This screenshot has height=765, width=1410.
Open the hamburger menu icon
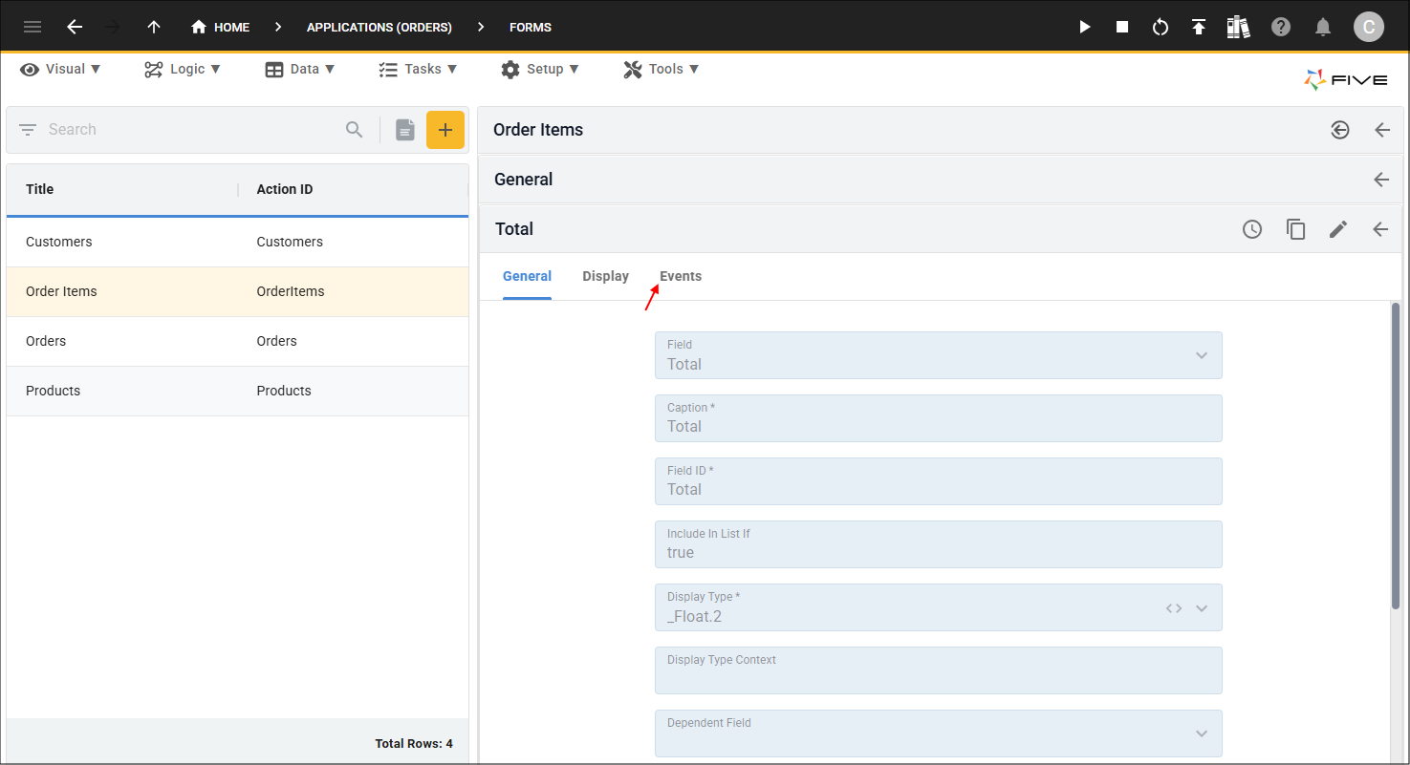coord(33,27)
